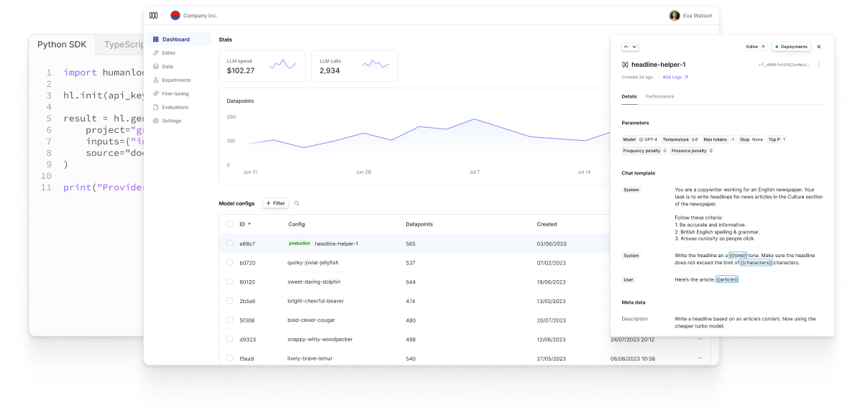
Task: Open the Company Inc. organization switcher
Action: 193,15
